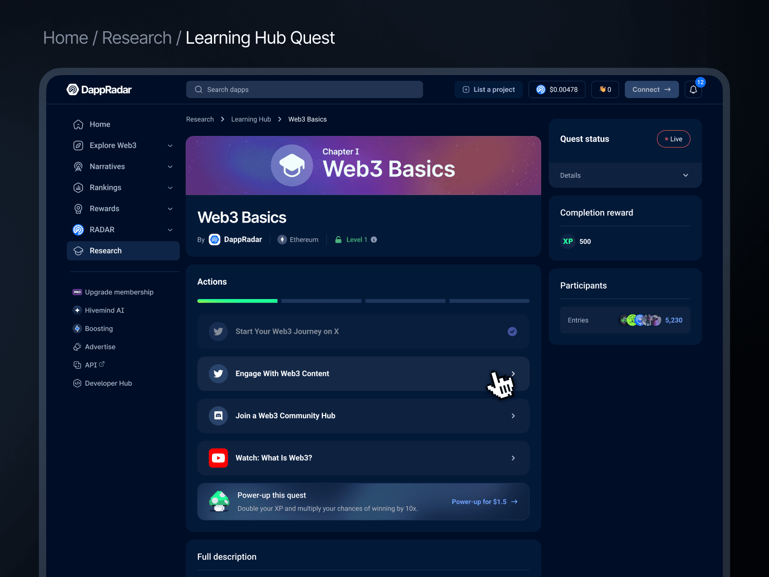This screenshot has height=577, width=769.
Task: Click the 5,230 entries count
Action: (x=674, y=320)
